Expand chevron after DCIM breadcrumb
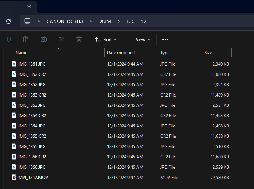The image size is (254, 189). (119, 21)
